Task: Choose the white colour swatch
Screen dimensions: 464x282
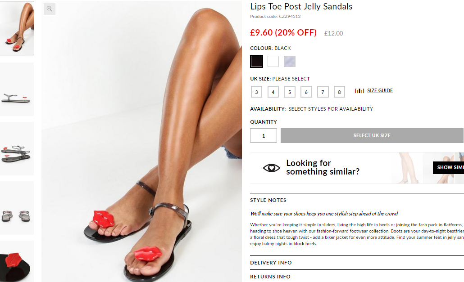Action: (x=273, y=62)
